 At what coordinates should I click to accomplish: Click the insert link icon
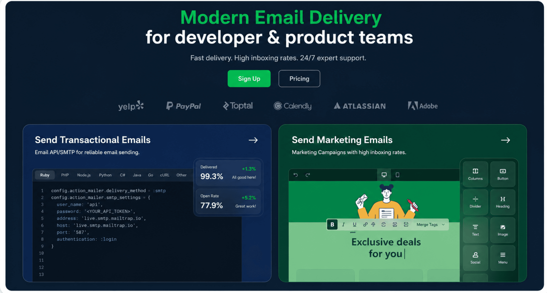(x=365, y=225)
